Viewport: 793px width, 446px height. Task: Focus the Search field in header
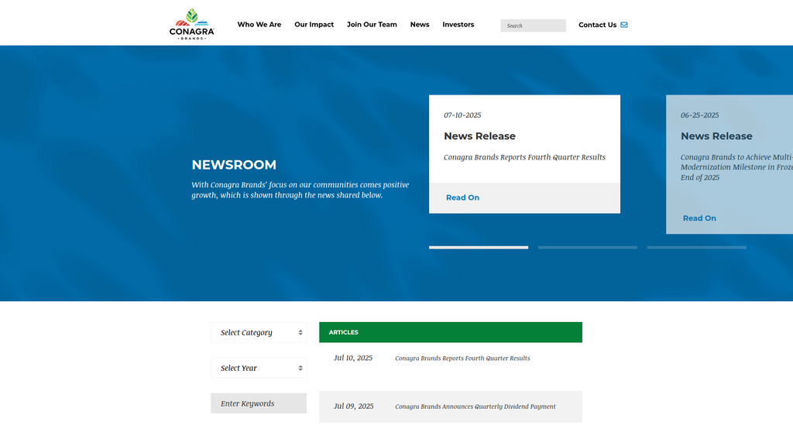point(533,26)
